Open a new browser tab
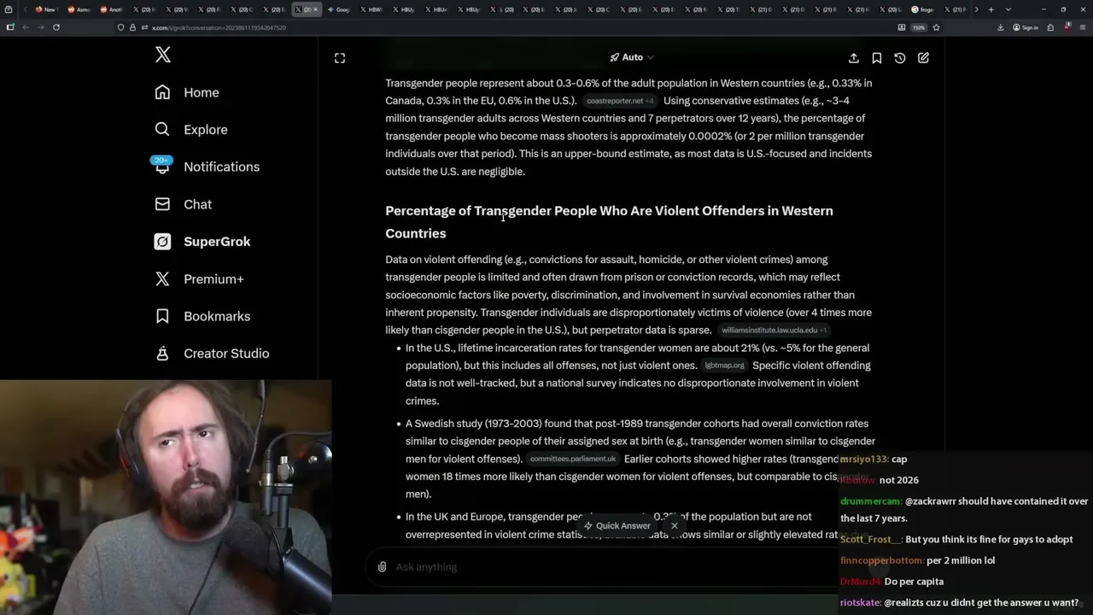Screen dimensions: 1093x615 click(x=991, y=9)
